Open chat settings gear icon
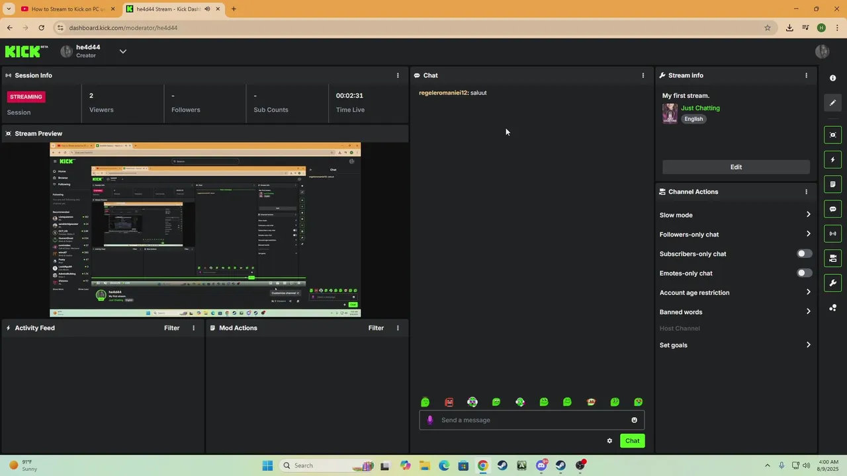Viewport: 847px width, 476px height. pos(609,441)
